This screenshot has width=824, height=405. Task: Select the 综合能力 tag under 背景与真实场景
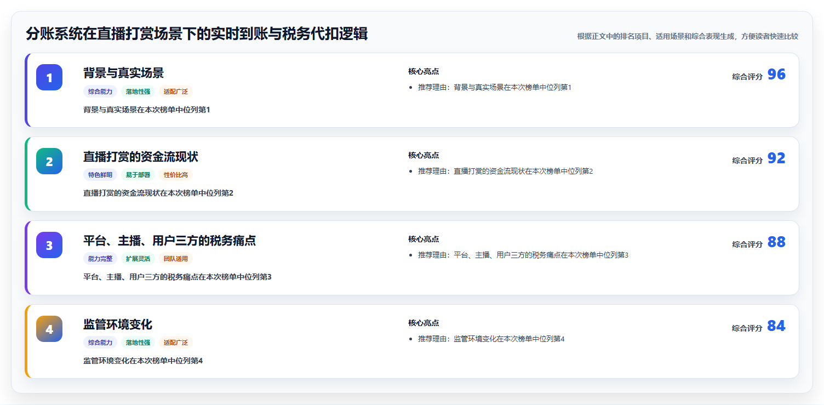coord(100,92)
